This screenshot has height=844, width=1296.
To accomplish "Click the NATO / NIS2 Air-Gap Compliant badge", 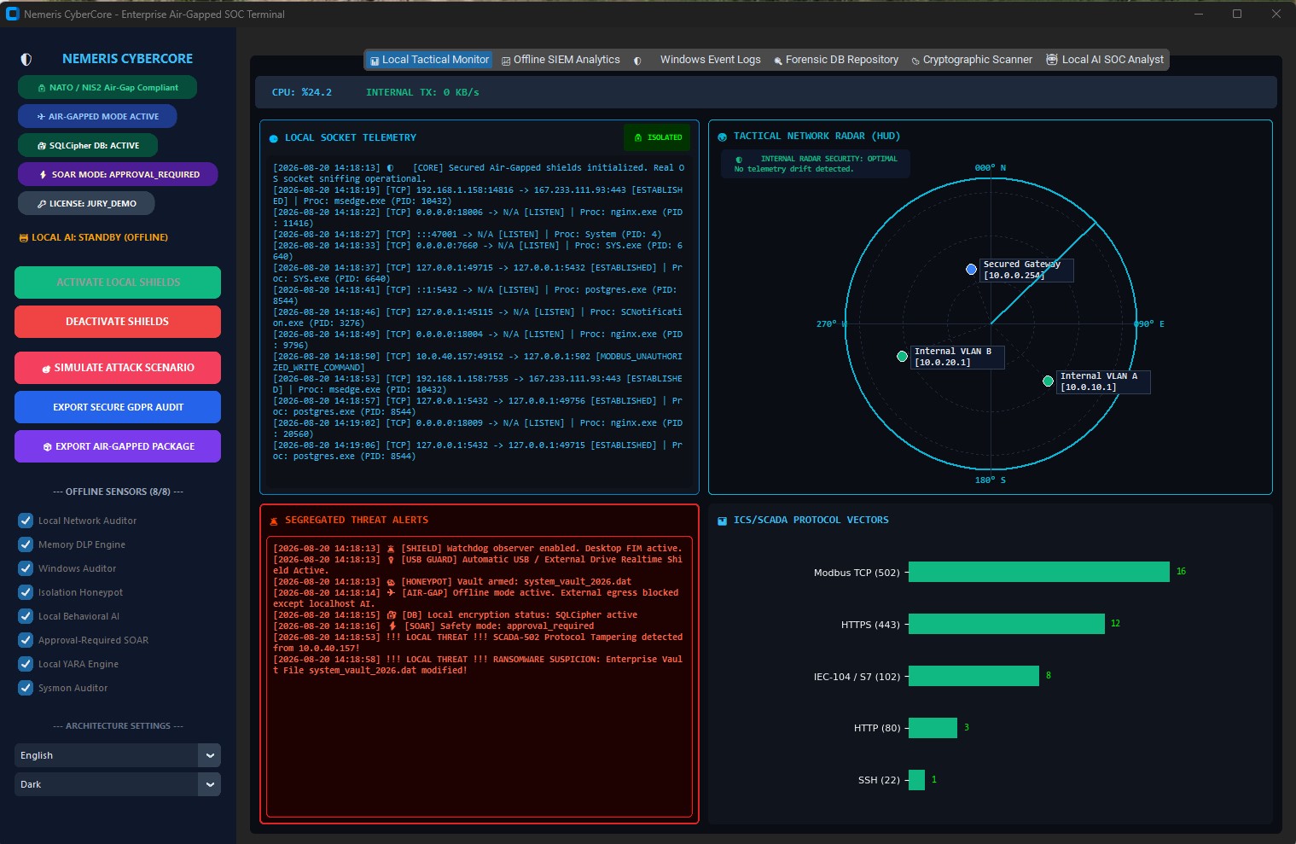I will (108, 87).
